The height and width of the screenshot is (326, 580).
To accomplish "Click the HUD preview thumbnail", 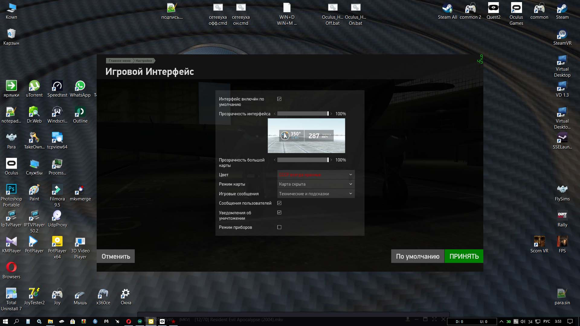I will [x=306, y=136].
